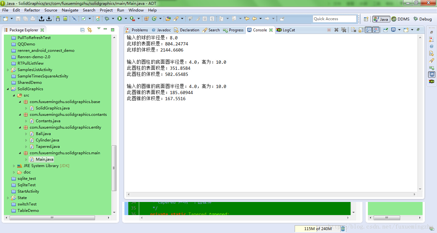
Task: Switch to DDMS perspective
Action: click(x=400, y=19)
